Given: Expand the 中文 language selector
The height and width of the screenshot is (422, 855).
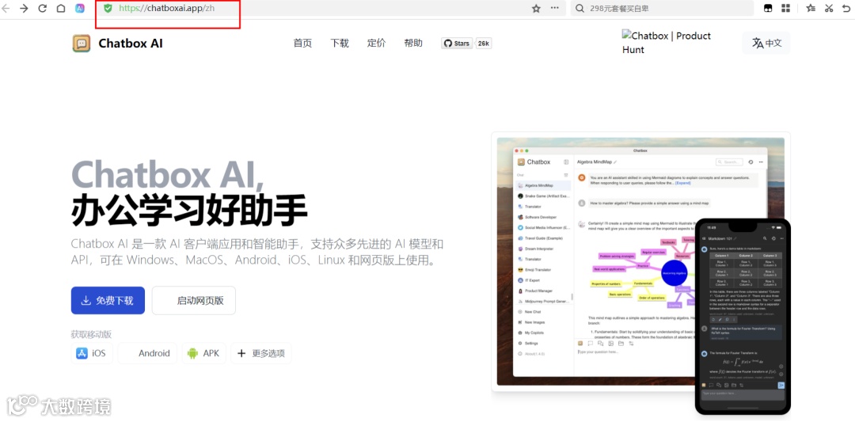Looking at the screenshot, I should [x=766, y=43].
